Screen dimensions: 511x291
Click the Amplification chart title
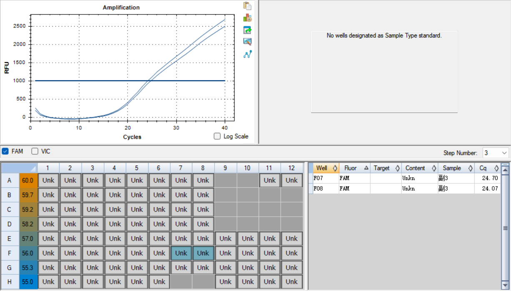click(121, 7)
